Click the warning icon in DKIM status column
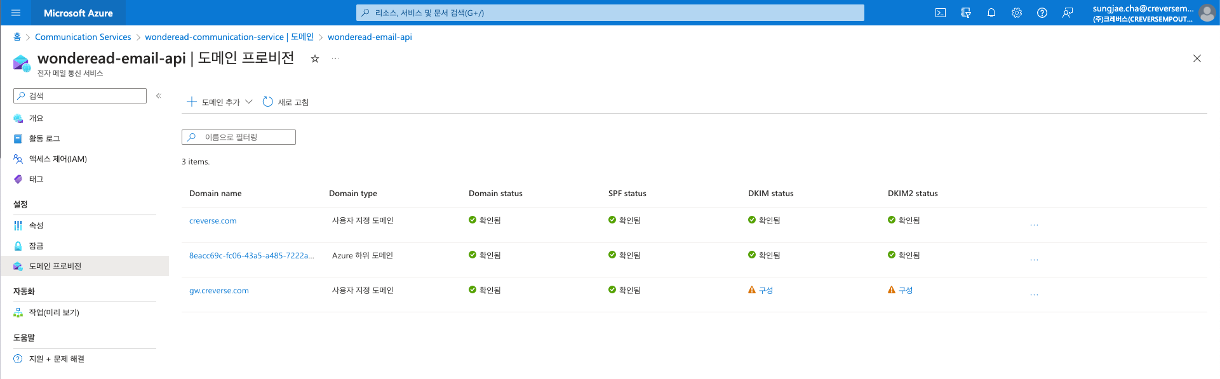Image resolution: width=1220 pixels, height=379 pixels. (752, 290)
